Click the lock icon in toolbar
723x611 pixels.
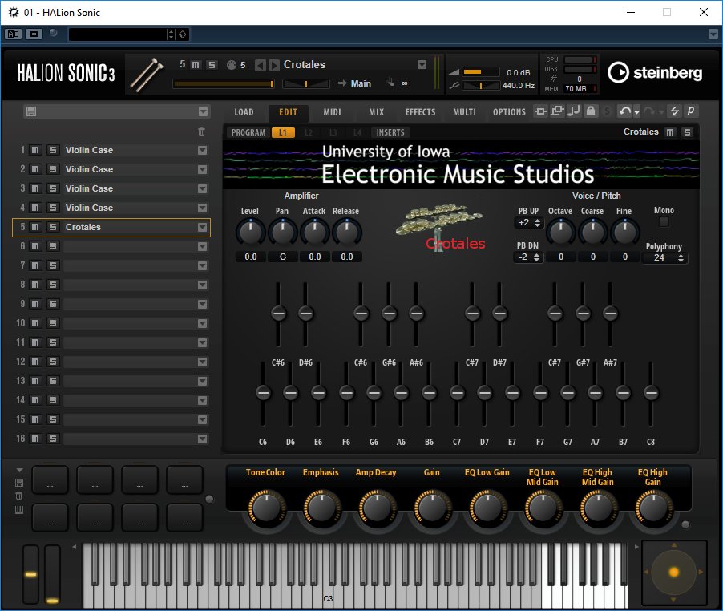click(x=591, y=111)
